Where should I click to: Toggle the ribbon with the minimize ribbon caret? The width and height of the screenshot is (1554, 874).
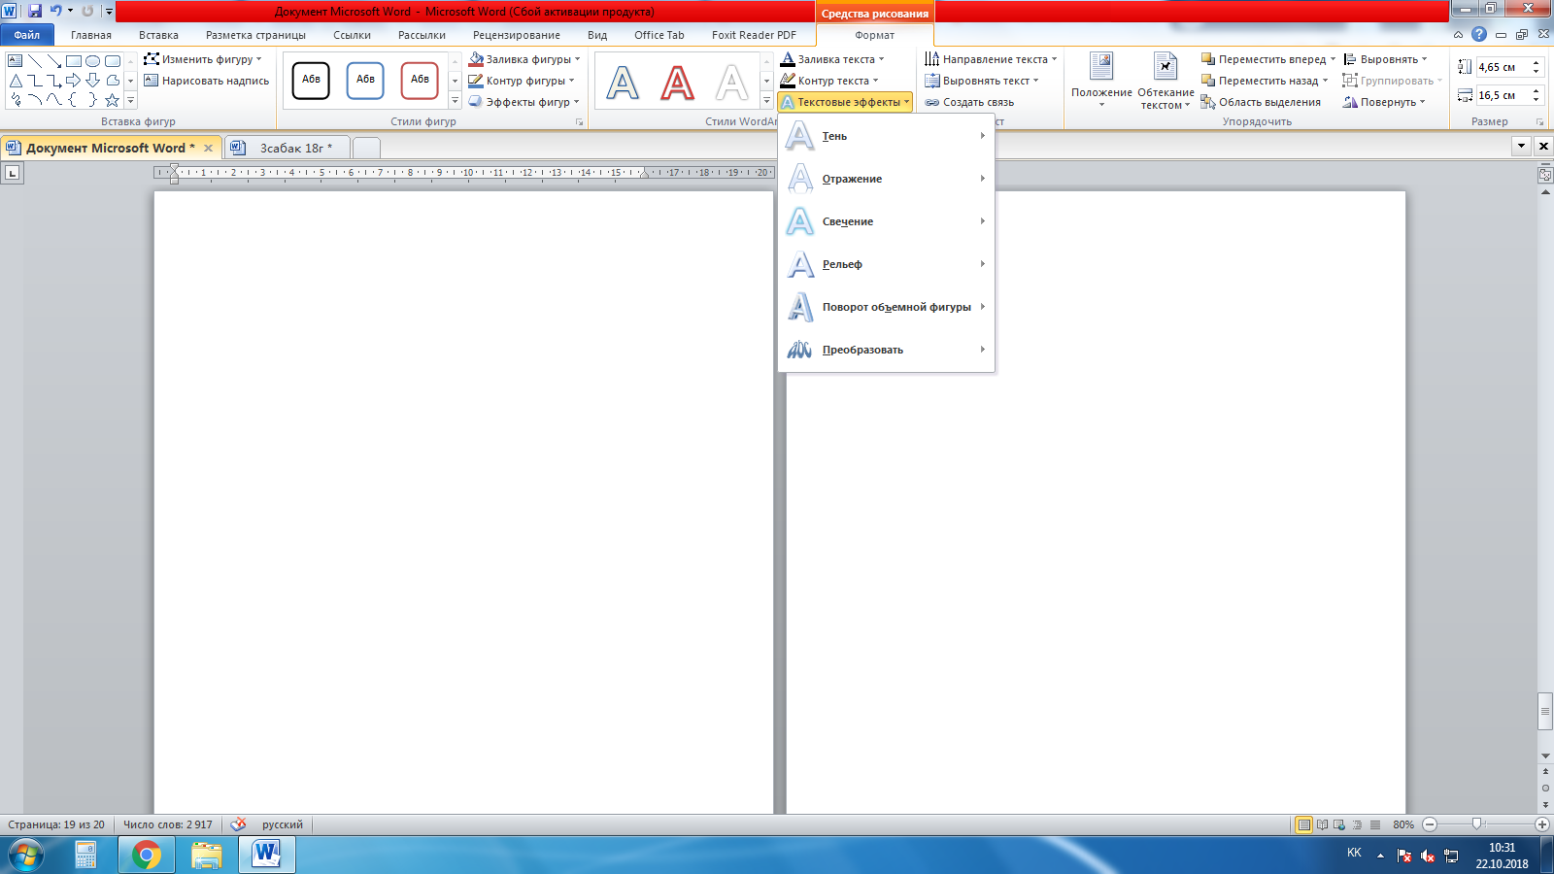(1458, 34)
